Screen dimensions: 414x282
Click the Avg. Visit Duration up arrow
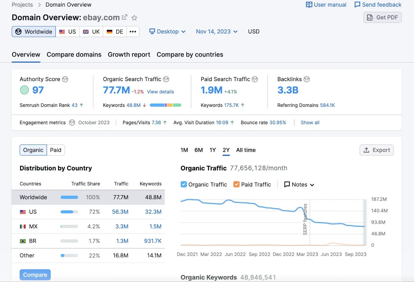[x=232, y=123]
